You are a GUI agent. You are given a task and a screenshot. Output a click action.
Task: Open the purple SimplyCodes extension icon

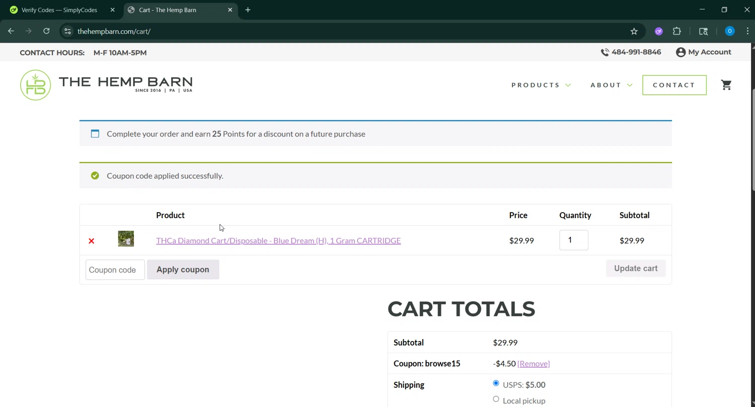pyautogui.click(x=658, y=31)
